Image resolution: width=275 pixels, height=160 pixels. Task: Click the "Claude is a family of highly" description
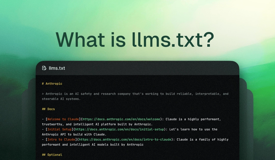click(202, 139)
